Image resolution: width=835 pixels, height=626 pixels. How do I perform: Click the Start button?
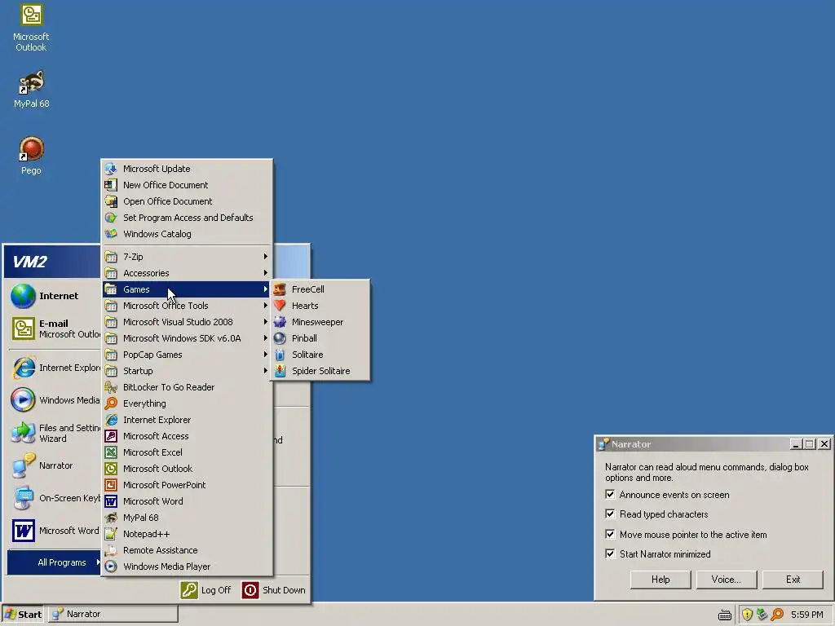click(x=24, y=615)
